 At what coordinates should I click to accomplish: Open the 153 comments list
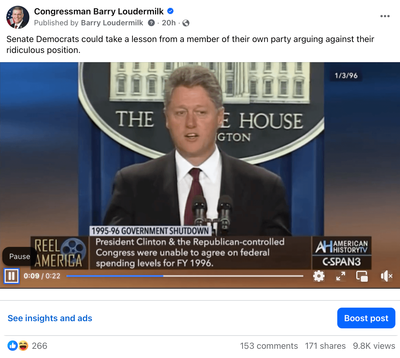[x=269, y=346]
